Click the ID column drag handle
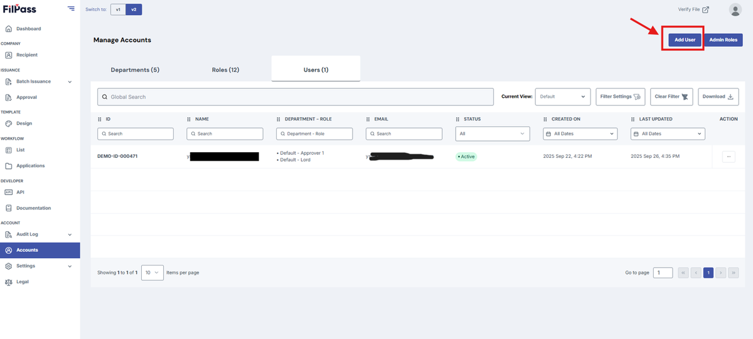 100,119
